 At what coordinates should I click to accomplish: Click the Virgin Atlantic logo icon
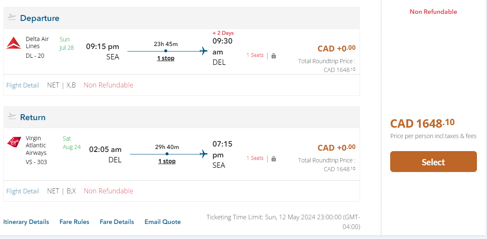pos(13,142)
